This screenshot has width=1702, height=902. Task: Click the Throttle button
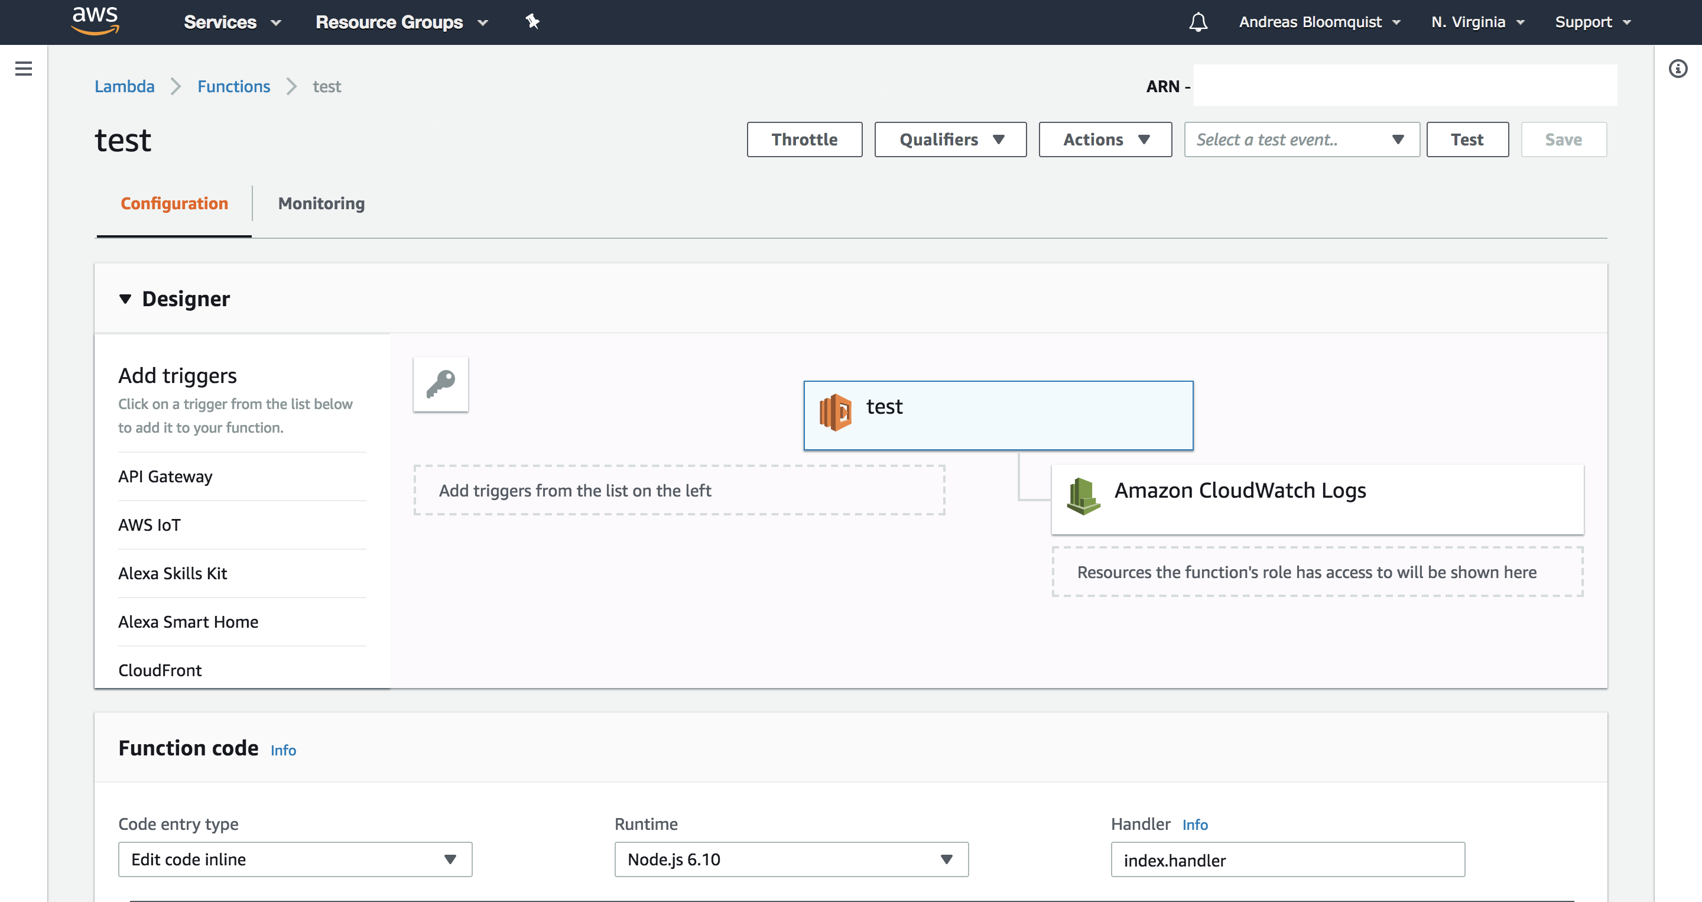(804, 139)
